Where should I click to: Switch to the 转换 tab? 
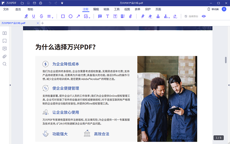[106, 9]
